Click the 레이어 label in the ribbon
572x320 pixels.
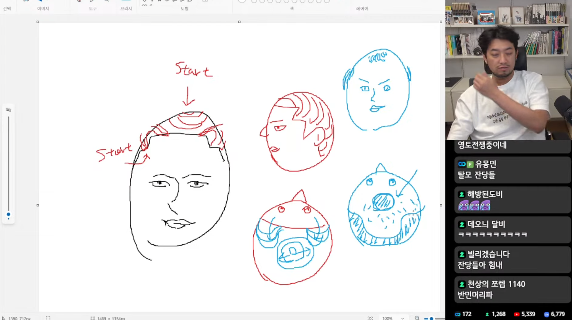pos(362,9)
